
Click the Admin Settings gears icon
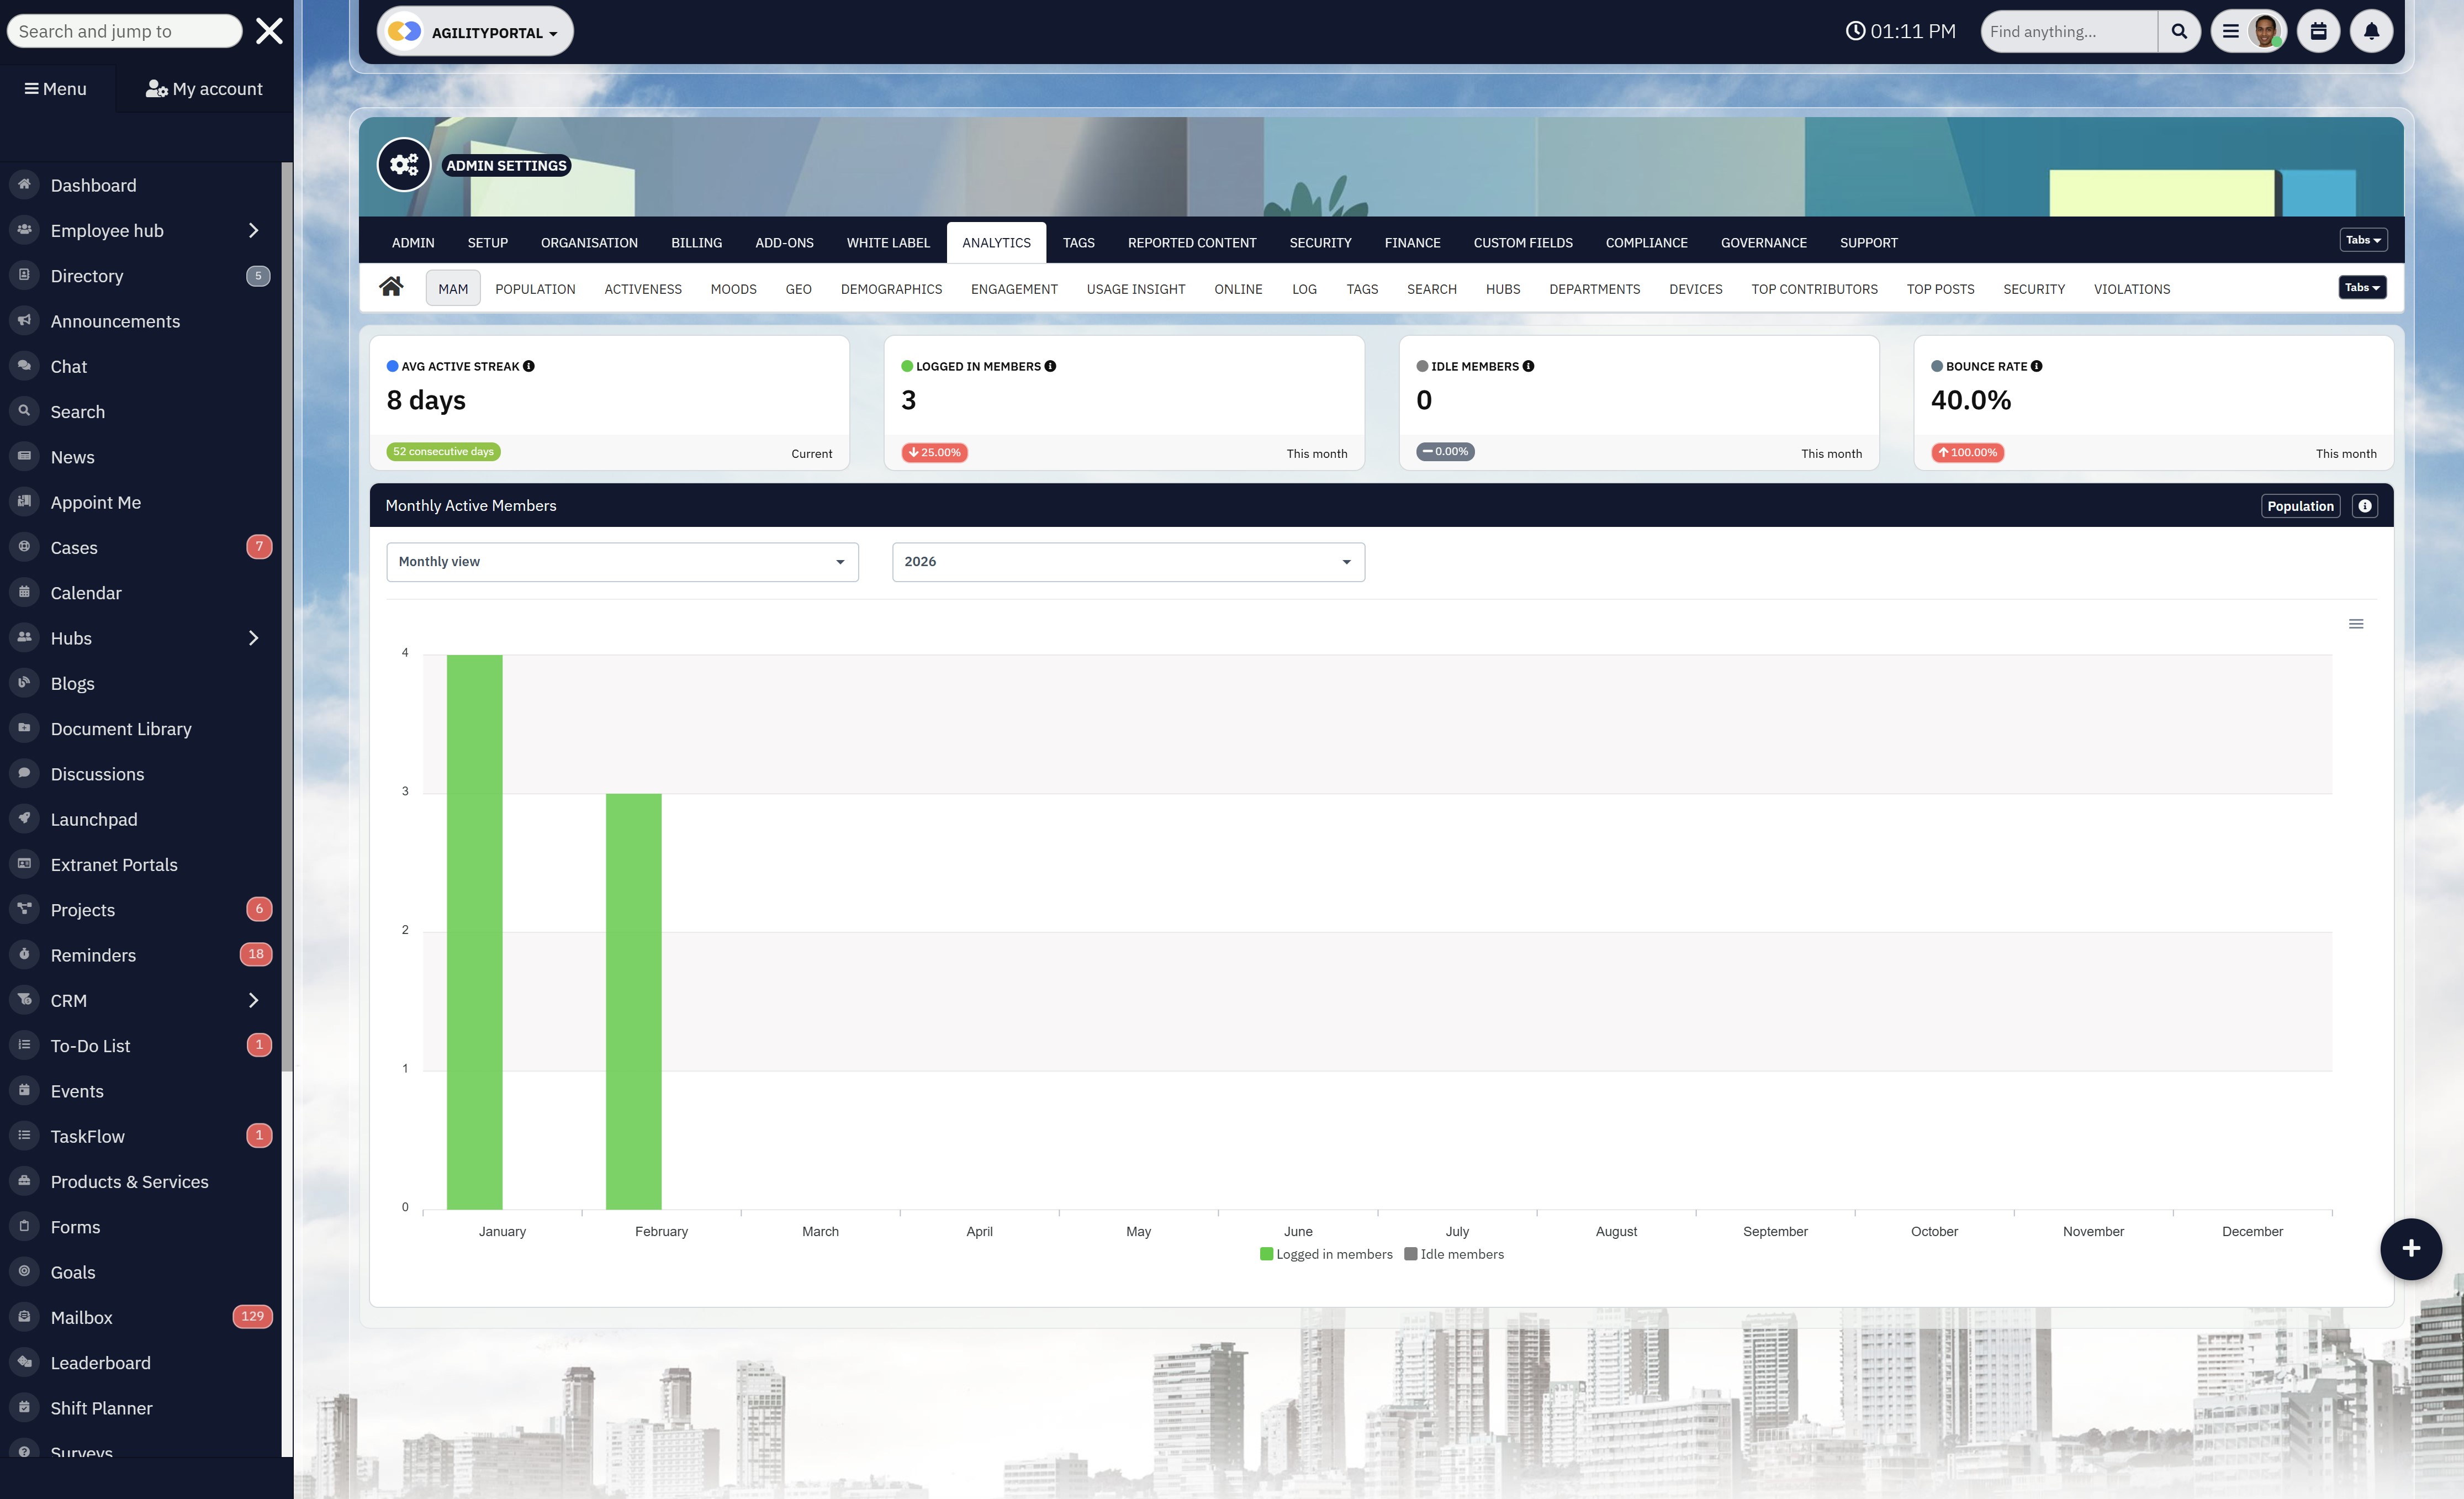pos(404,165)
